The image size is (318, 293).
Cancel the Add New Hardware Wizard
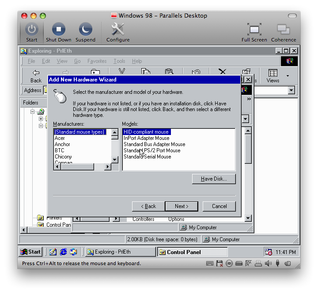pos(219,206)
